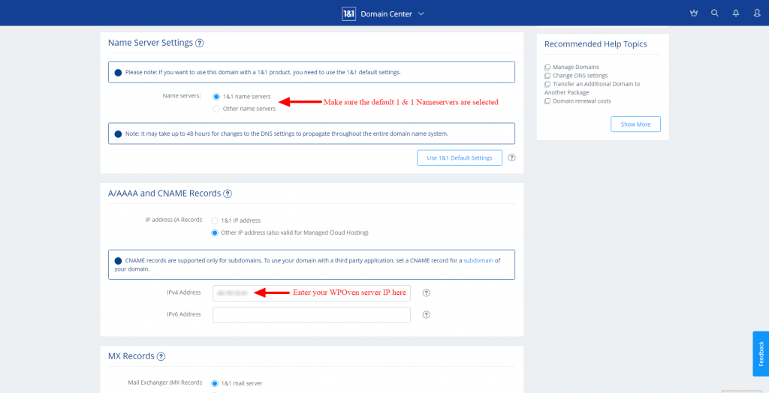Click help icon beside Use 1&1 Default Settings

tap(511, 157)
